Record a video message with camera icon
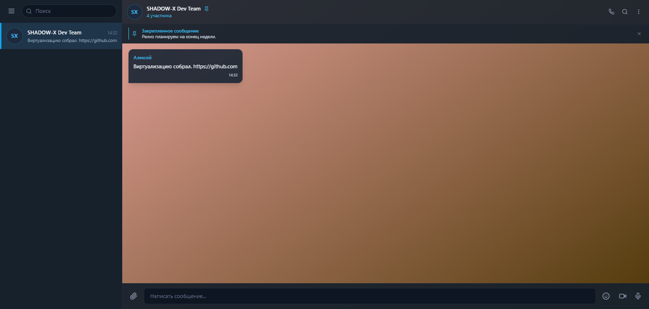Viewport: 649px width, 309px height. coord(622,296)
